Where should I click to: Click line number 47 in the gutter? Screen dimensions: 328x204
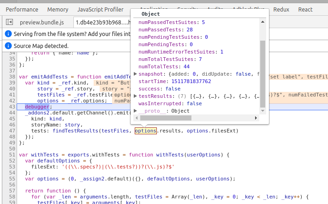pyautogui.click(x=12, y=131)
